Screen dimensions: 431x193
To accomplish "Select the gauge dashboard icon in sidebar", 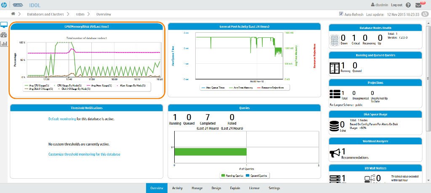I will [x=4, y=35].
